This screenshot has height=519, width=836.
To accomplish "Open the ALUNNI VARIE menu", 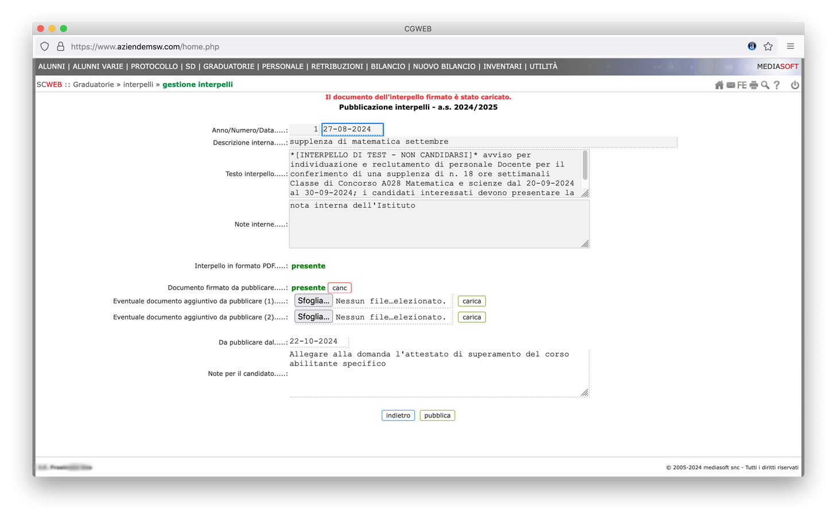I will pyautogui.click(x=98, y=67).
